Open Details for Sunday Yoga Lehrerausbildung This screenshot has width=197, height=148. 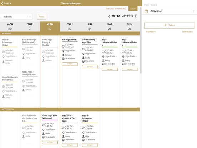130,69
